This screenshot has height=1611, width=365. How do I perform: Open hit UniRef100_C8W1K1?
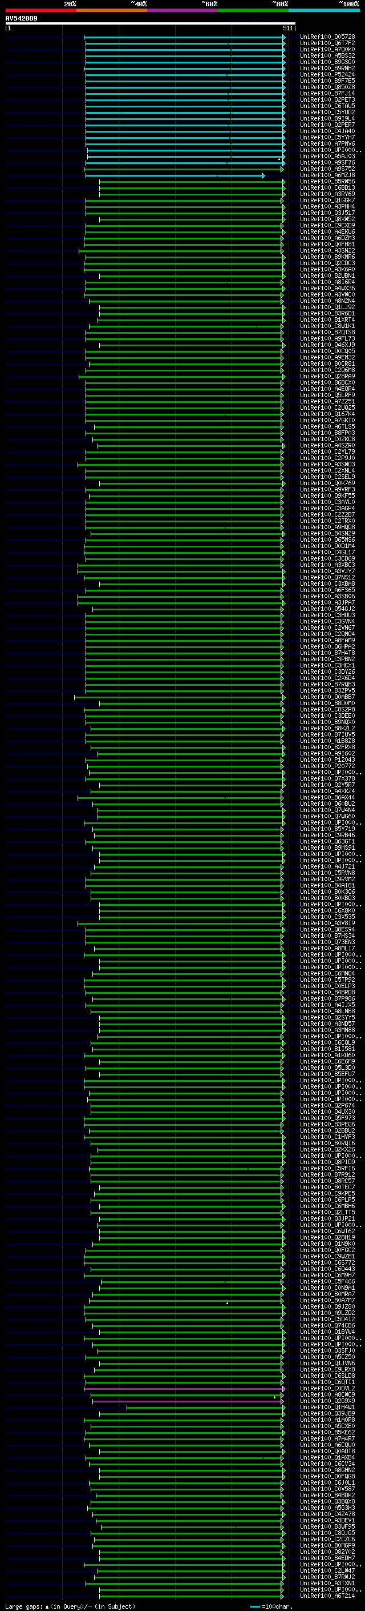coord(327,326)
